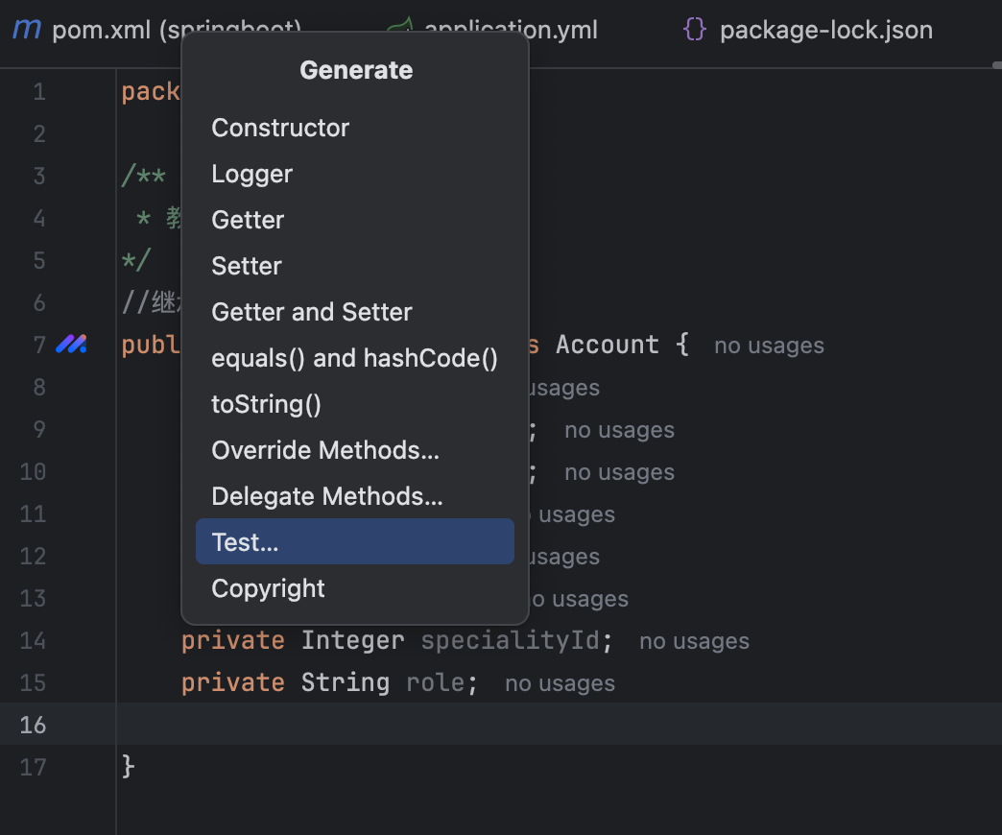1002x835 pixels.
Task: Choose Copyright in Generate menu
Action: (268, 588)
